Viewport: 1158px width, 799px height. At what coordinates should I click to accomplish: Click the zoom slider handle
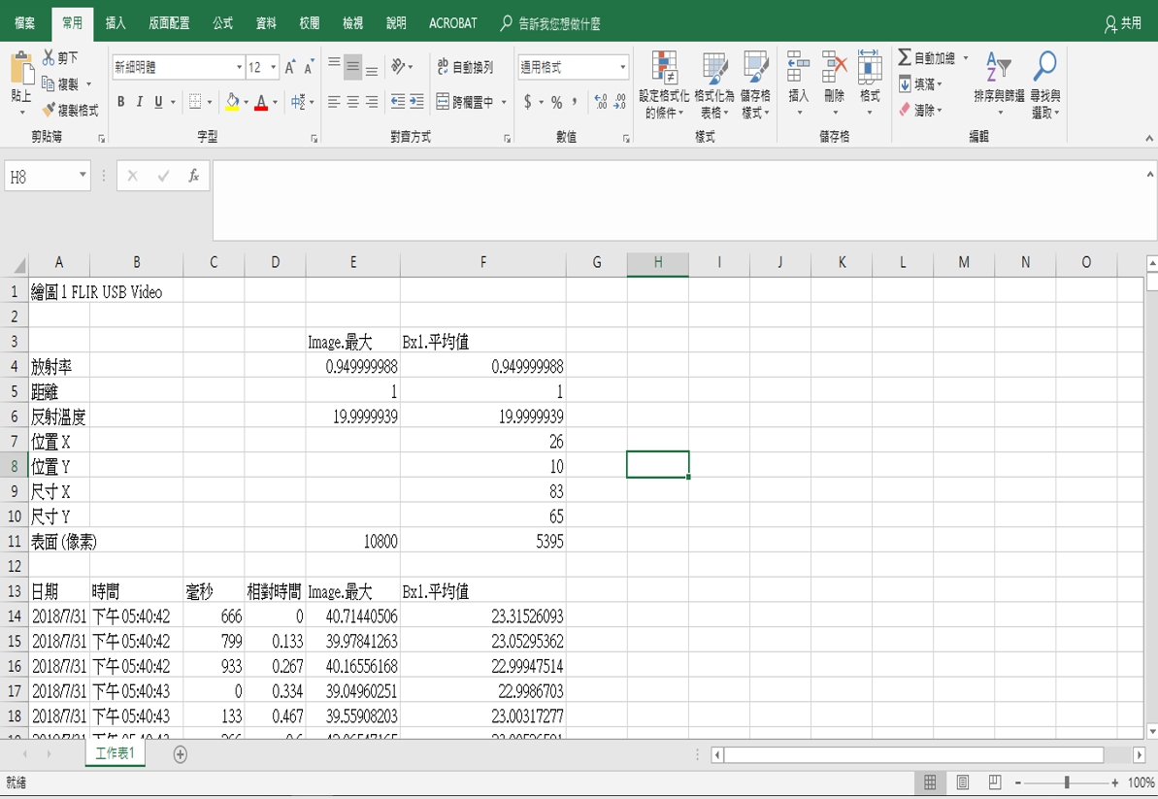coord(1066,782)
